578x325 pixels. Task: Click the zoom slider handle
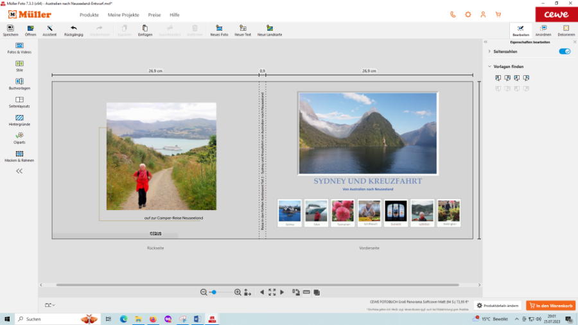213,292
